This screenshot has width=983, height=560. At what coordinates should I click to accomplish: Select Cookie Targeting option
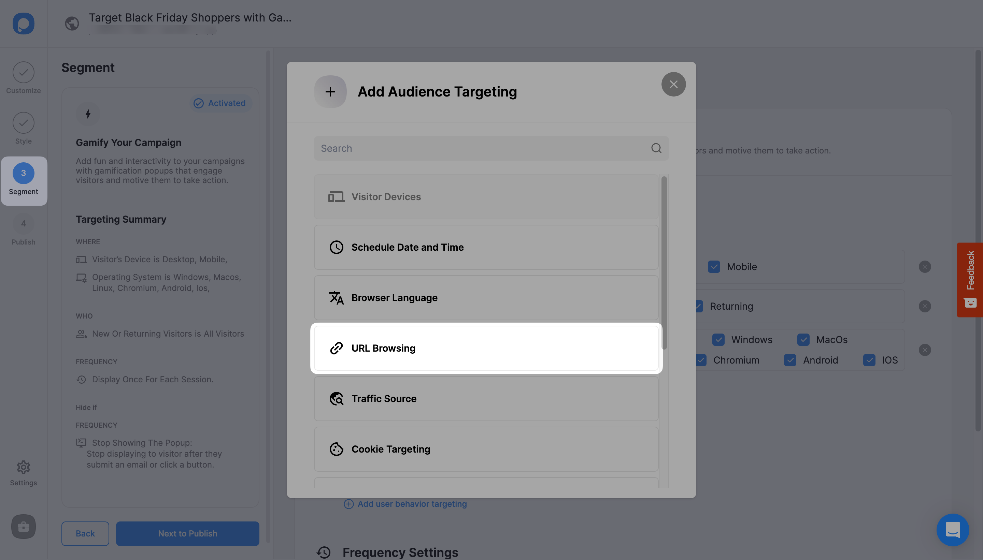(486, 449)
